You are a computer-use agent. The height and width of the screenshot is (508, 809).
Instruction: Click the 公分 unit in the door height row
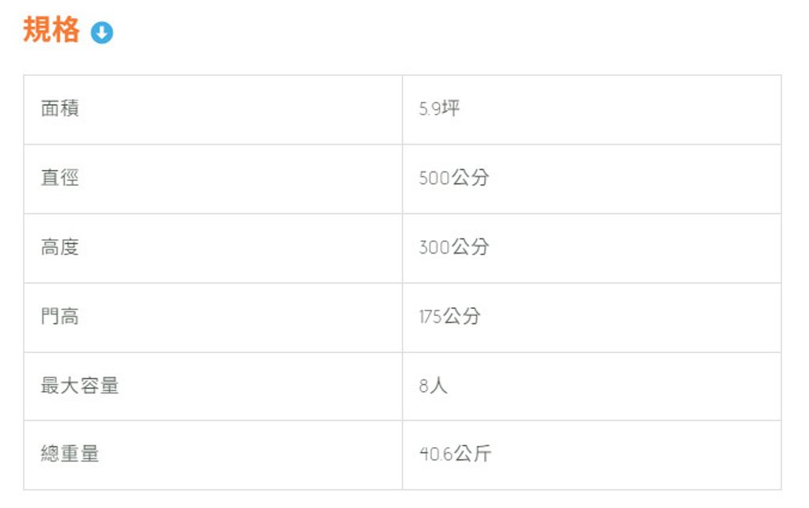[462, 317]
